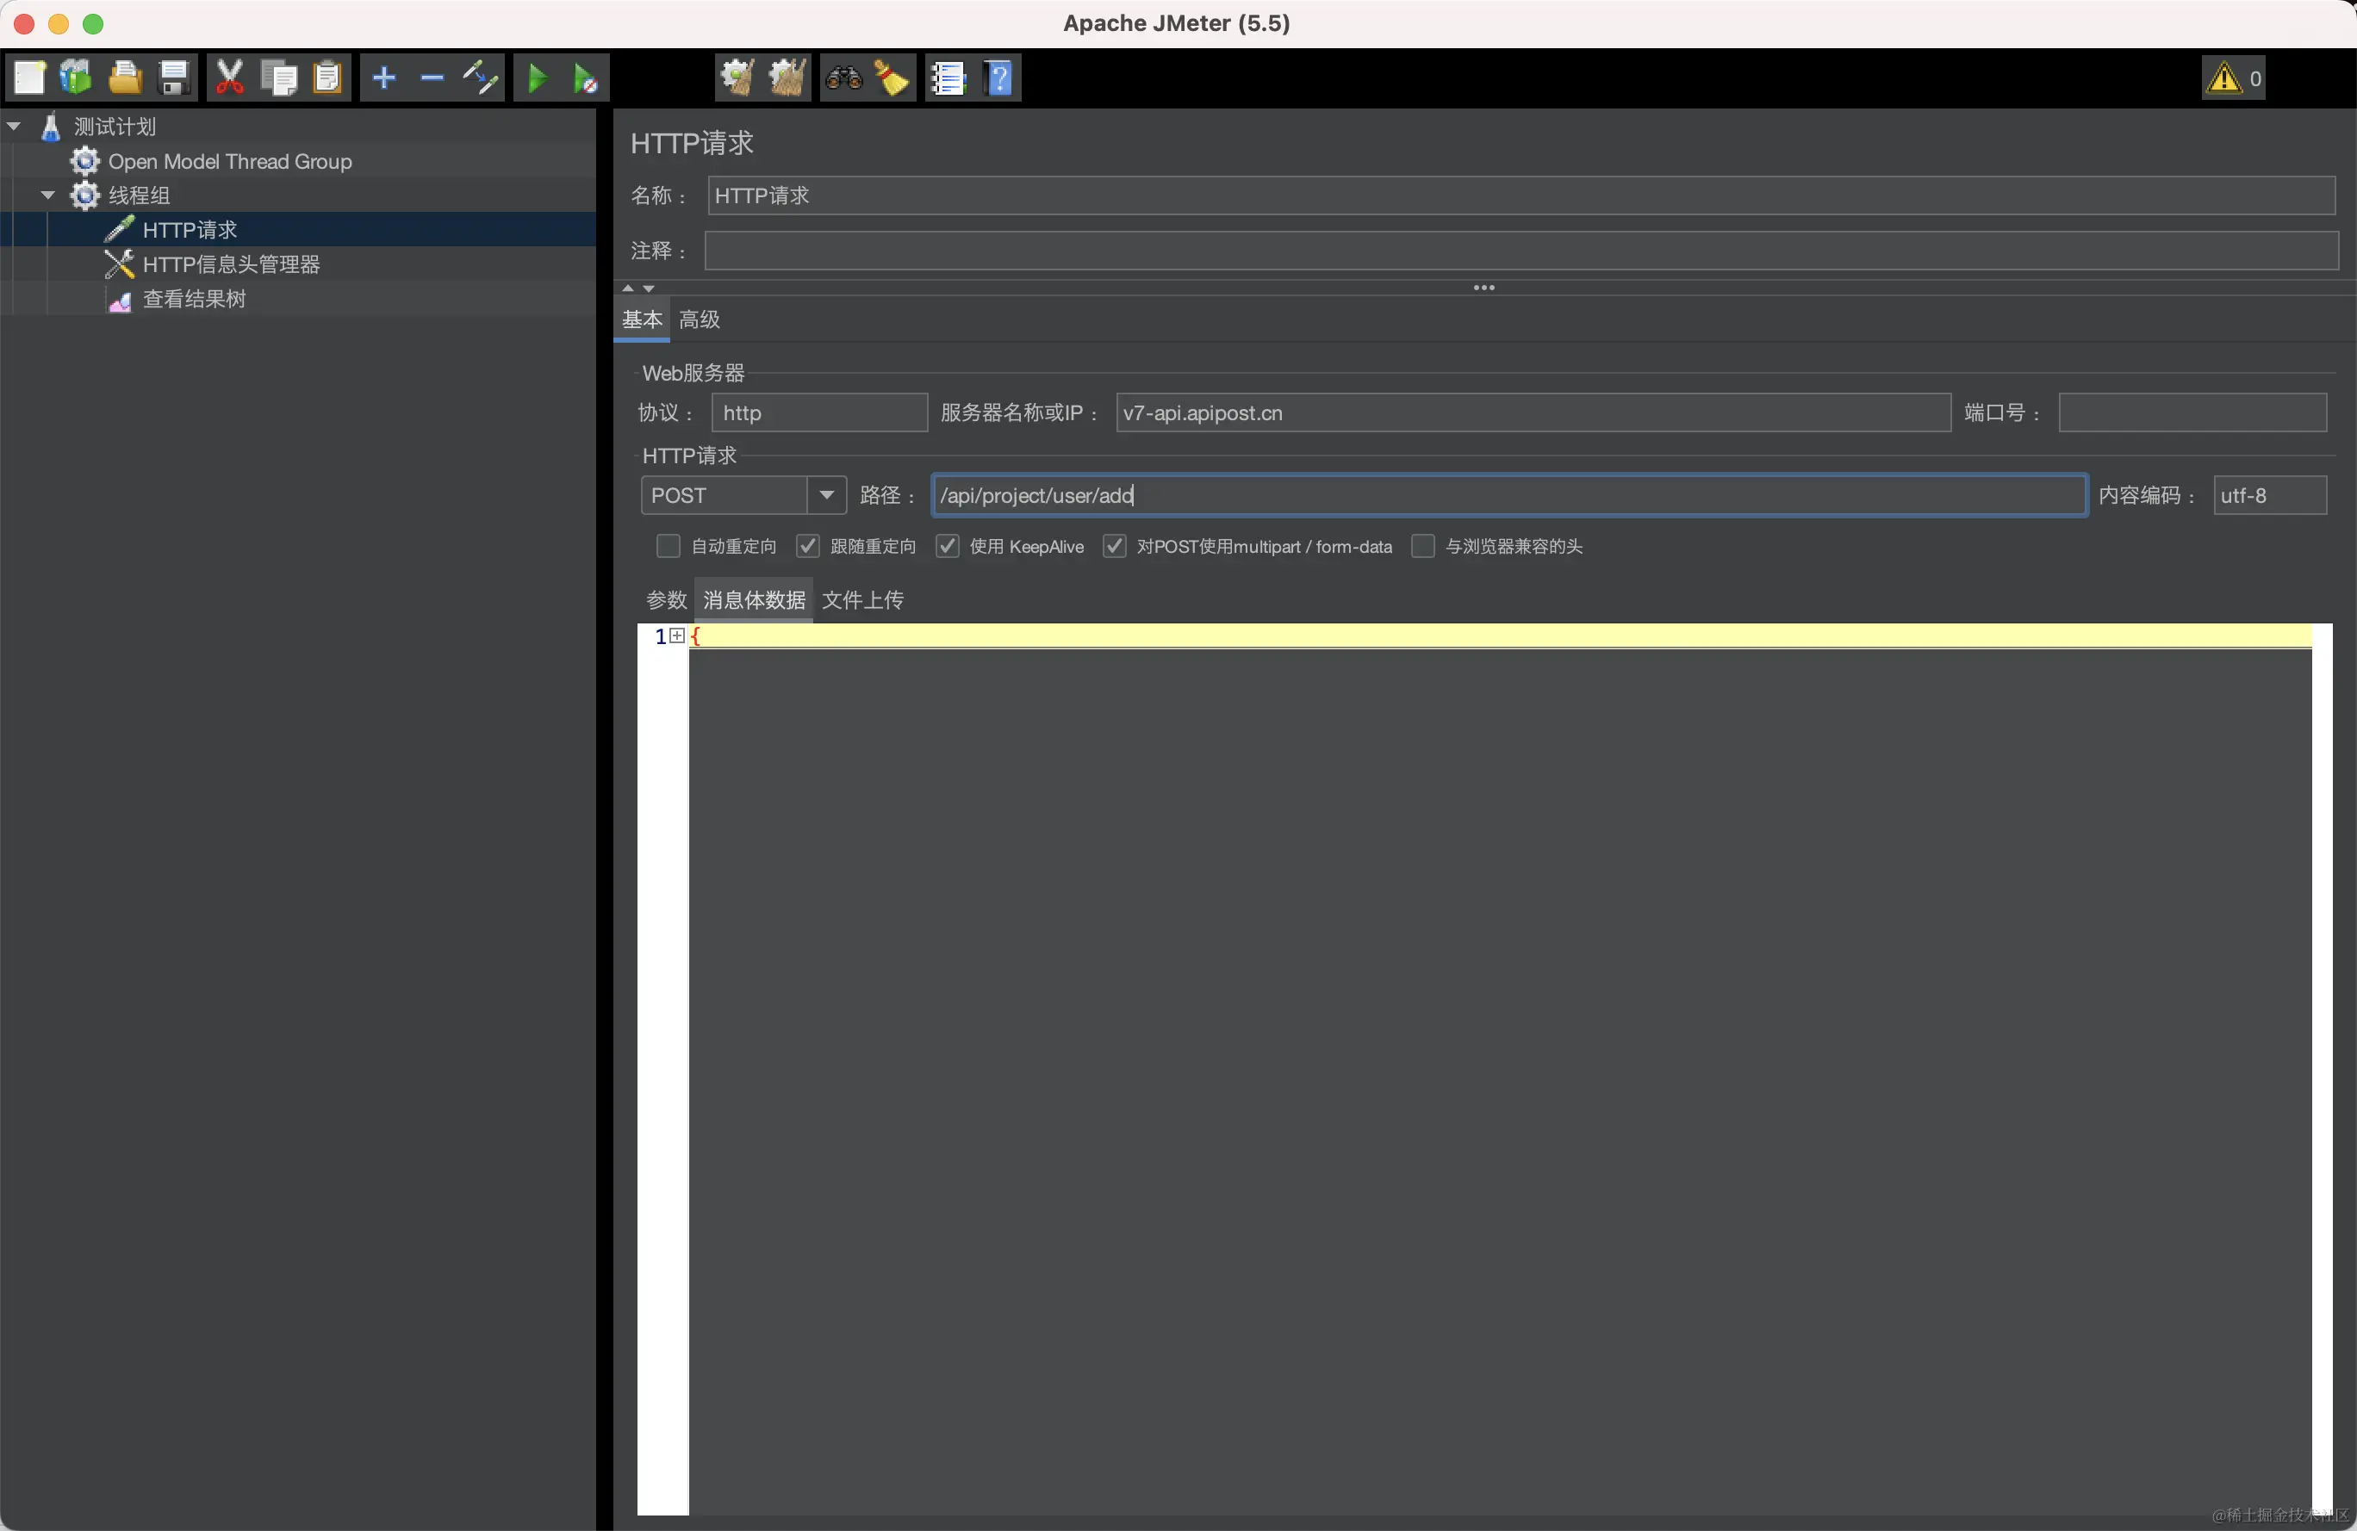Screen dimensions: 2357x1531
Task: Switch to the 基本 tab
Action: coord(642,319)
